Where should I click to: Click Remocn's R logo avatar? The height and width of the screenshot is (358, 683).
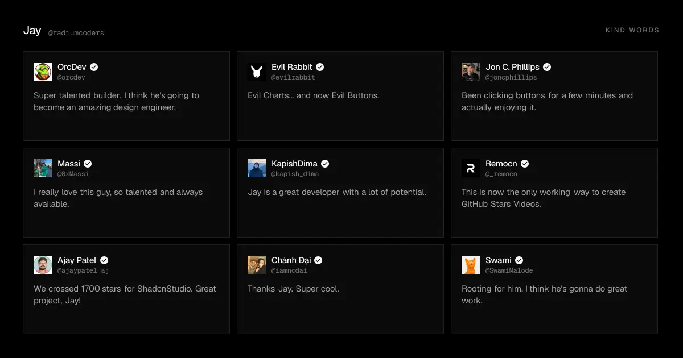pyautogui.click(x=471, y=168)
